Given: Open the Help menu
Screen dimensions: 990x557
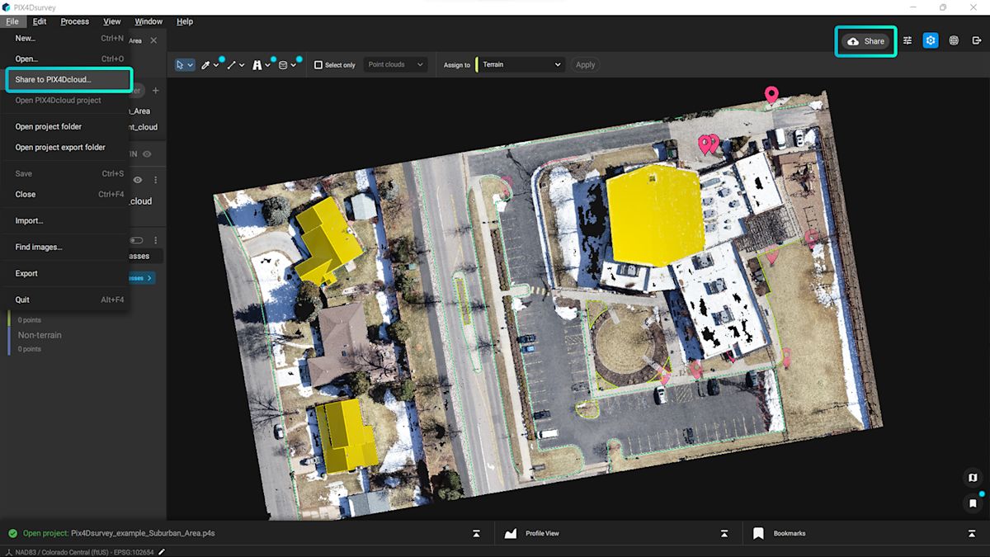Looking at the screenshot, I should (x=185, y=21).
